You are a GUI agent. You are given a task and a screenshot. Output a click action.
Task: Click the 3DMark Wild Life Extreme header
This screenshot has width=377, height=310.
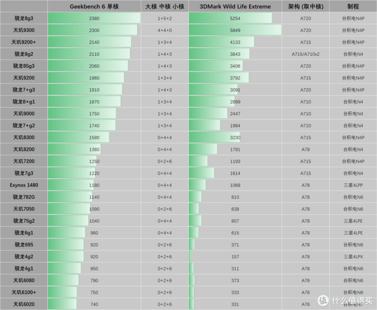click(x=235, y=6)
